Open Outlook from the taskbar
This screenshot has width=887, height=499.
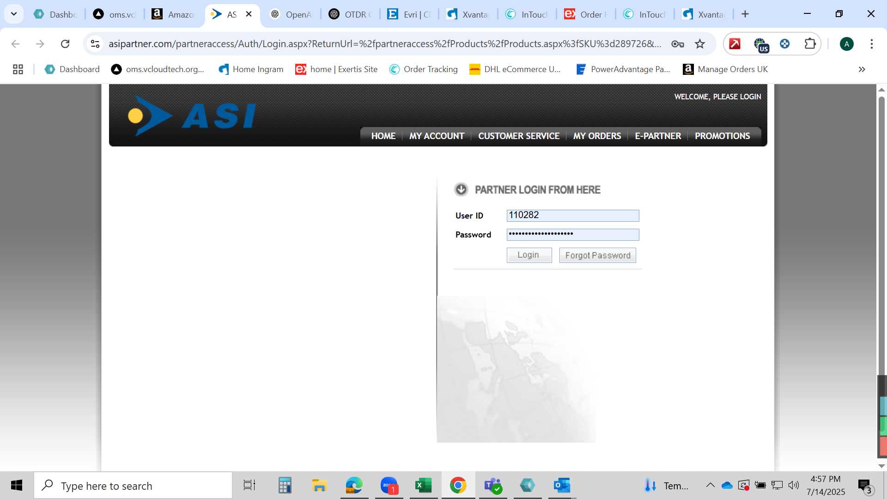pos(562,485)
